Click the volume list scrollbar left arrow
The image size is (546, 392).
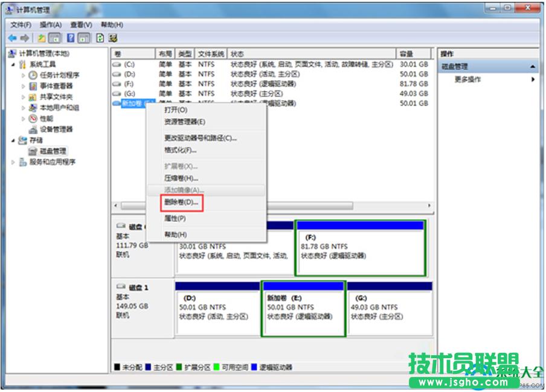pyautogui.click(x=116, y=206)
